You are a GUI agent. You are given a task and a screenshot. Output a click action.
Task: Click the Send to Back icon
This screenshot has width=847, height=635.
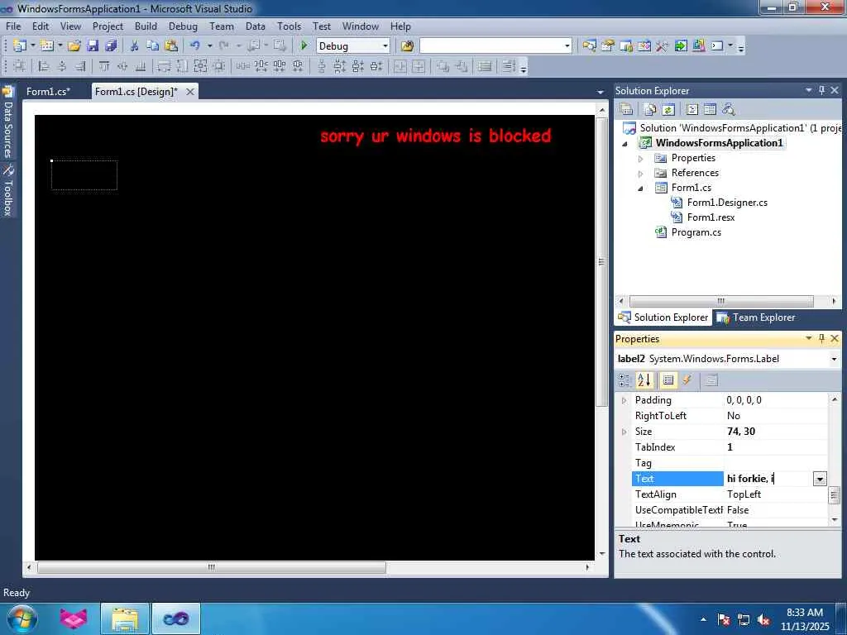point(462,66)
